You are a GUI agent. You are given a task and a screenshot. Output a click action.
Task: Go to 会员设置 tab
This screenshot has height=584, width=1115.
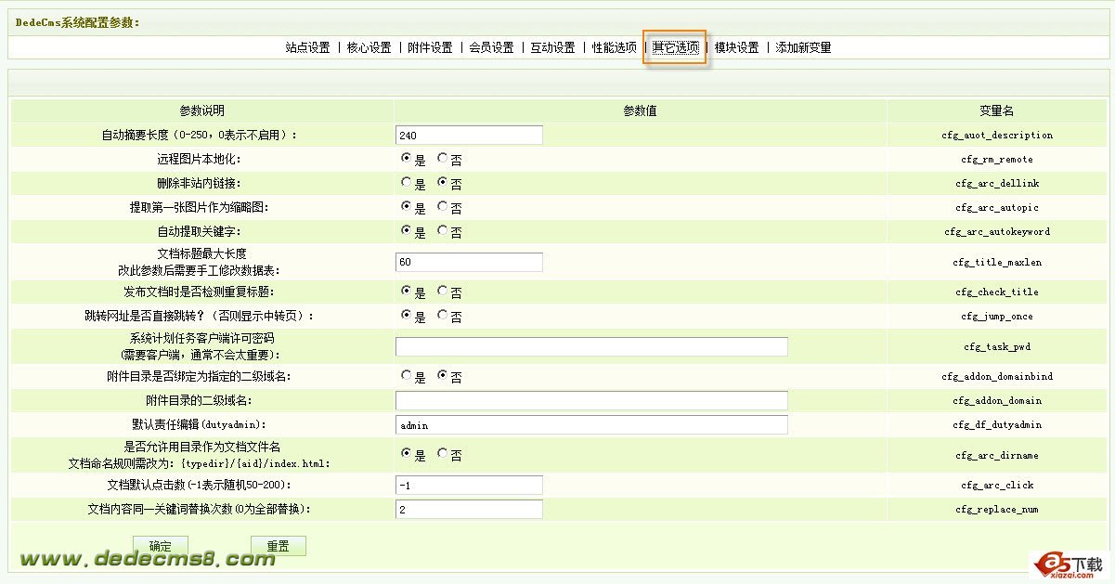coord(491,47)
